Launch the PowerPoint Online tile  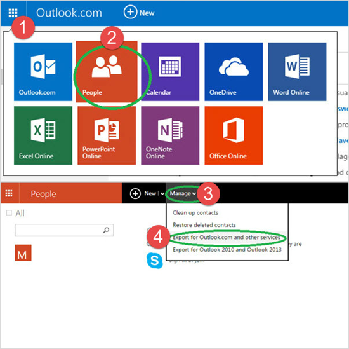point(107,135)
